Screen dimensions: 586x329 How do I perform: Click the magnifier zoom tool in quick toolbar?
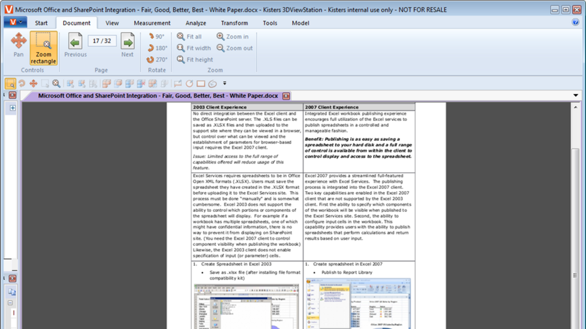56,84
